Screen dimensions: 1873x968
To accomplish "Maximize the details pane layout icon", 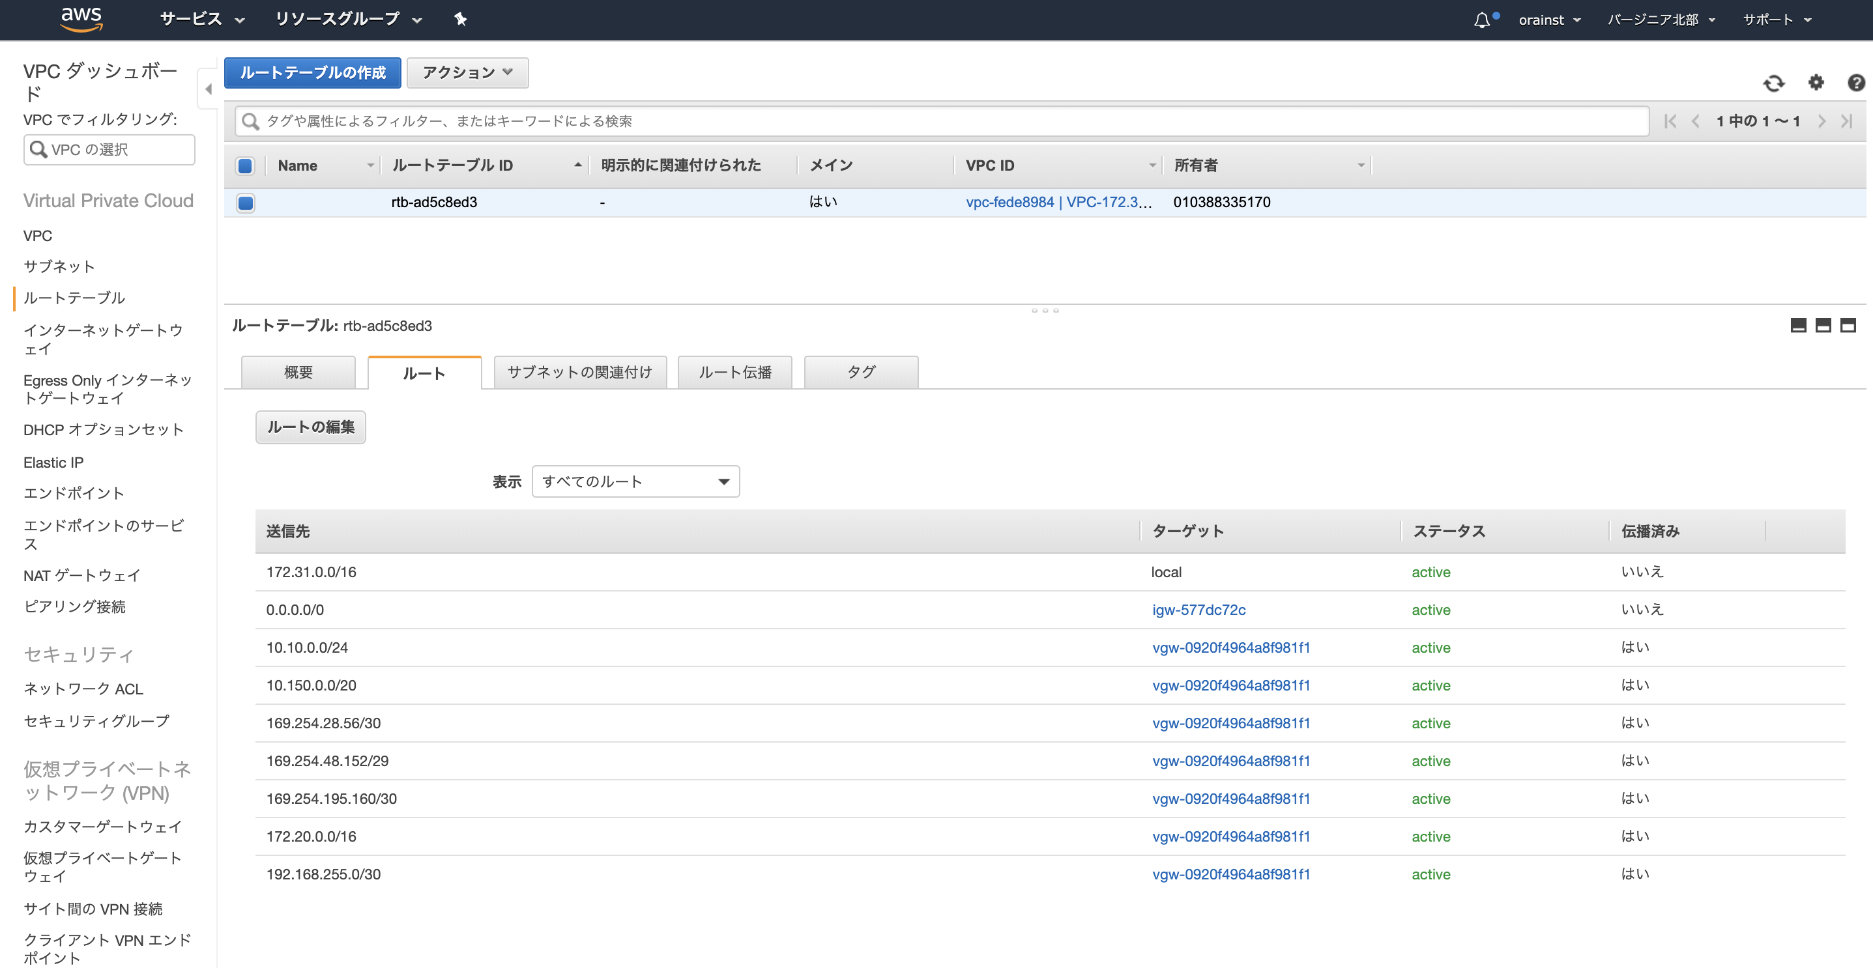I will coord(1848,326).
